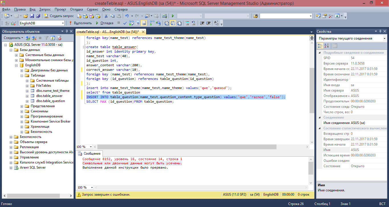The image size is (389, 207).
Task: Click the hammer and wrench tools icon
Action: pyautogui.click(x=331, y=16)
